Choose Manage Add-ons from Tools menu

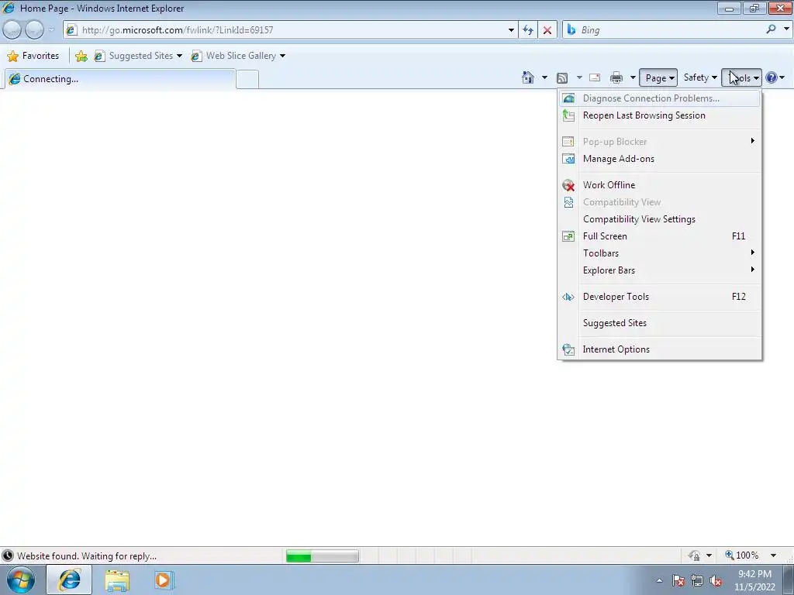click(x=659, y=159)
